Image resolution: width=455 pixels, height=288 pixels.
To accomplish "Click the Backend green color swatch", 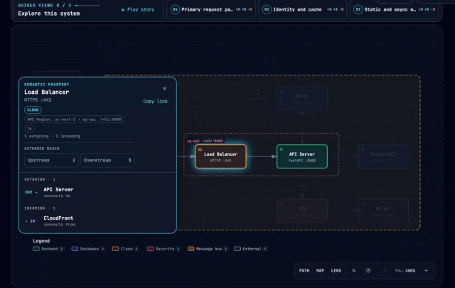I will coord(36,249).
